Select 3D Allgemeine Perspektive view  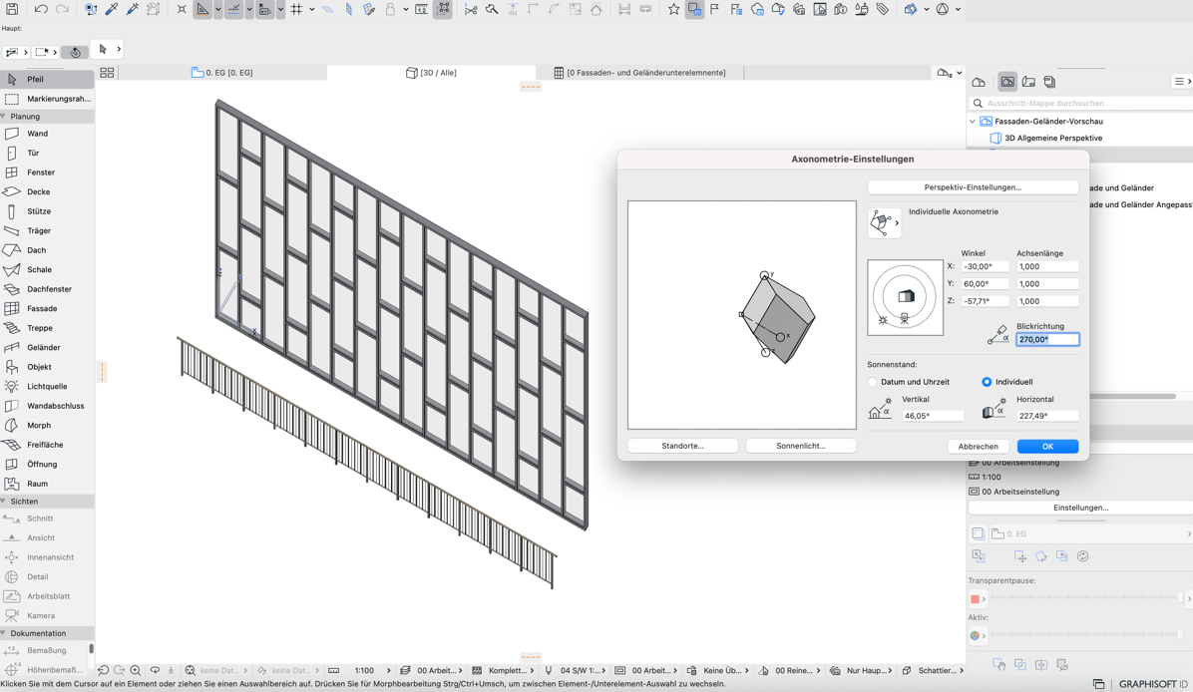(x=1053, y=138)
